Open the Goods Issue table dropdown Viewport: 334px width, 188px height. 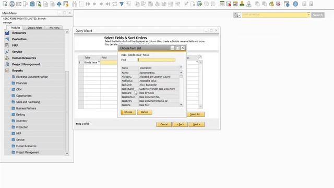click(99, 62)
